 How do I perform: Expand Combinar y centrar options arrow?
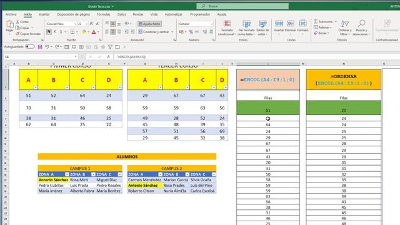[x=172, y=32]
